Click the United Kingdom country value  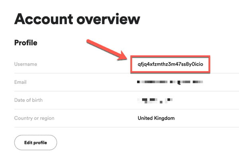[x=156, y=118]
